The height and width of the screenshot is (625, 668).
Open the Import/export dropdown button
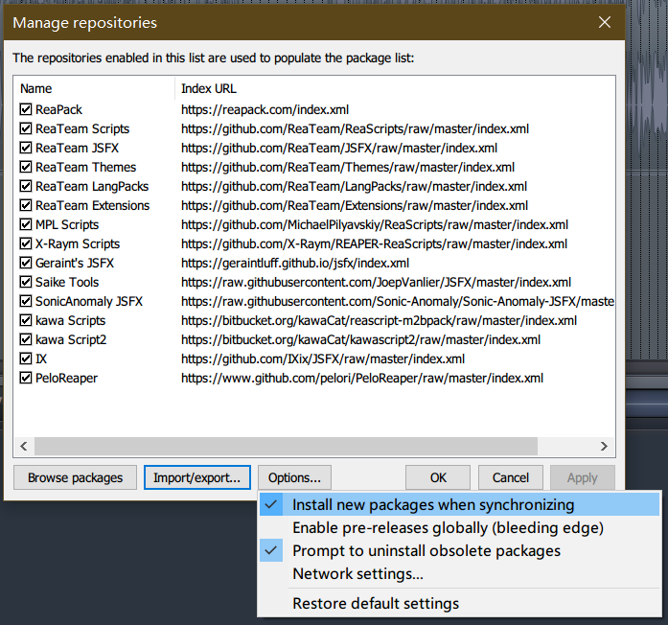(196, 477)
